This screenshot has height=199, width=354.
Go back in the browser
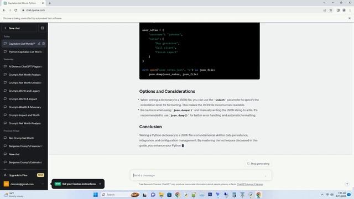point(4,10)
